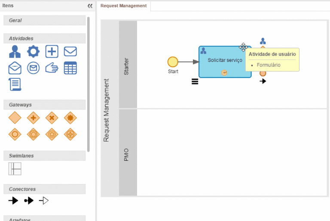Select the scroll script task icon
The image size is (330, 221).
[15, 84]
